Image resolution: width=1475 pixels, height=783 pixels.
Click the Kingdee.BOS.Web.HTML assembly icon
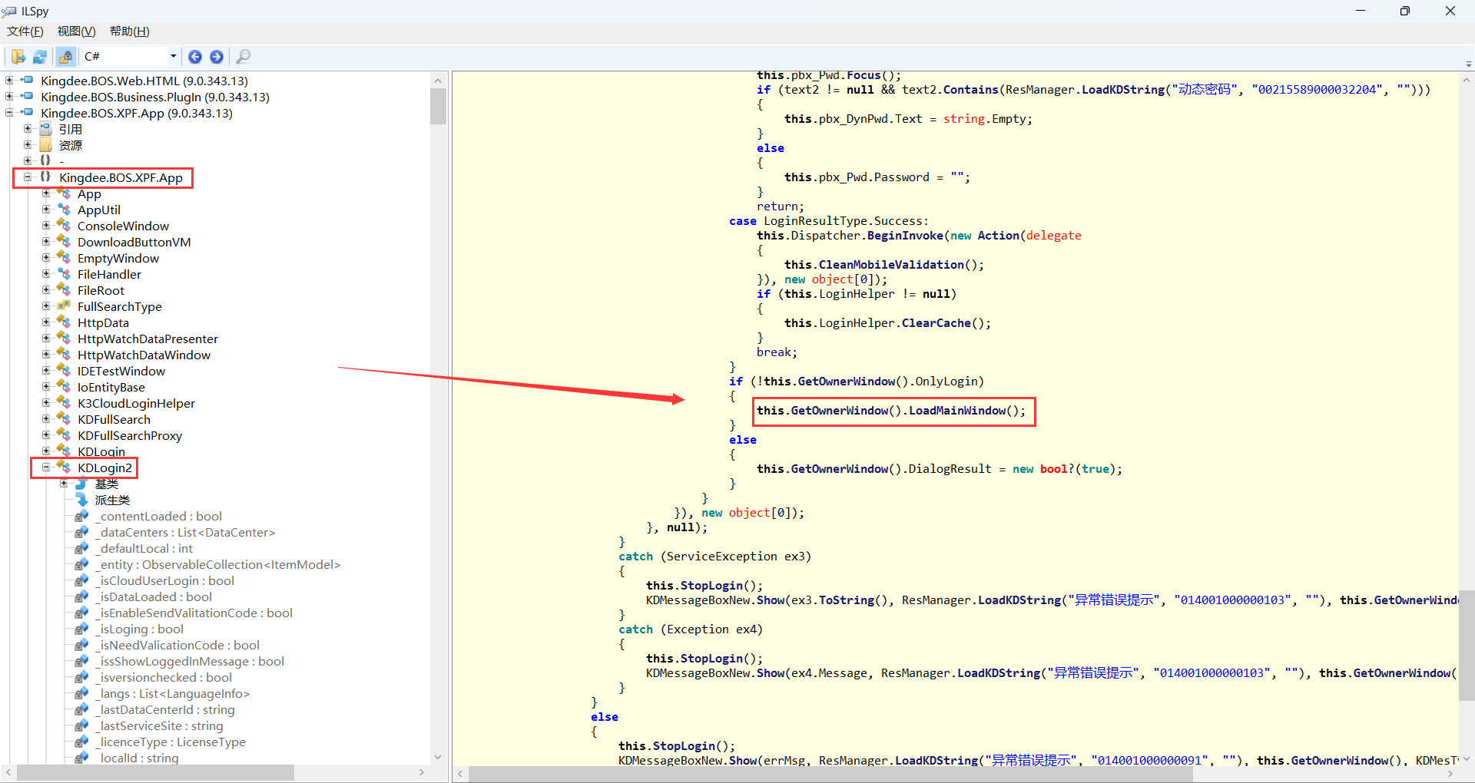point(27,80)
